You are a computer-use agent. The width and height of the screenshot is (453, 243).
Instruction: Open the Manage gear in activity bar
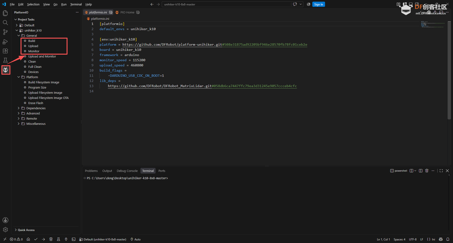tap(5, 230)
